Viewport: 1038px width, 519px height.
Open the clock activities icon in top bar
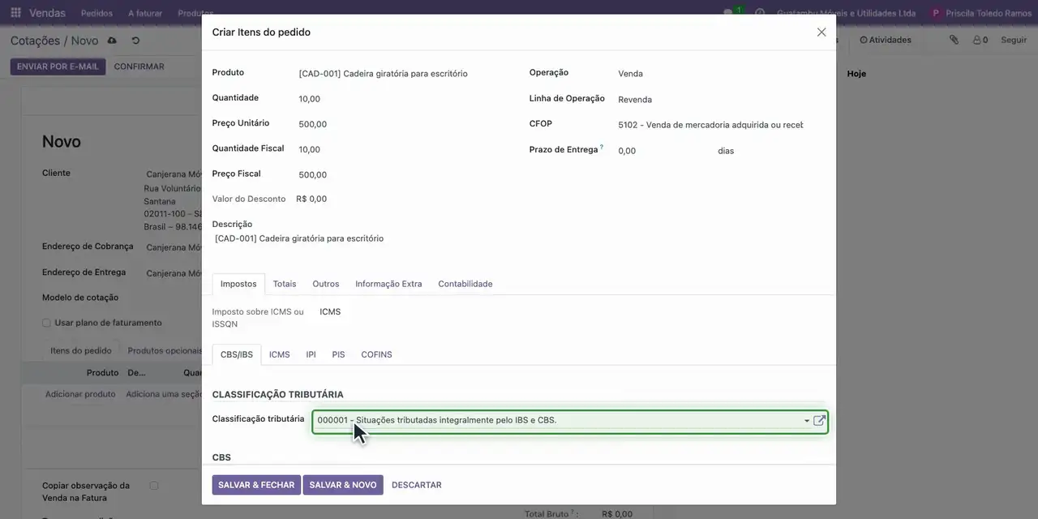click(760, 13)
